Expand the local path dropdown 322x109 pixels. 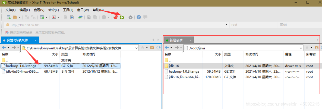pos(137,48)
